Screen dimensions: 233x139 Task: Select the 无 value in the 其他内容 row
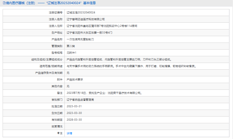click(68, 86)
